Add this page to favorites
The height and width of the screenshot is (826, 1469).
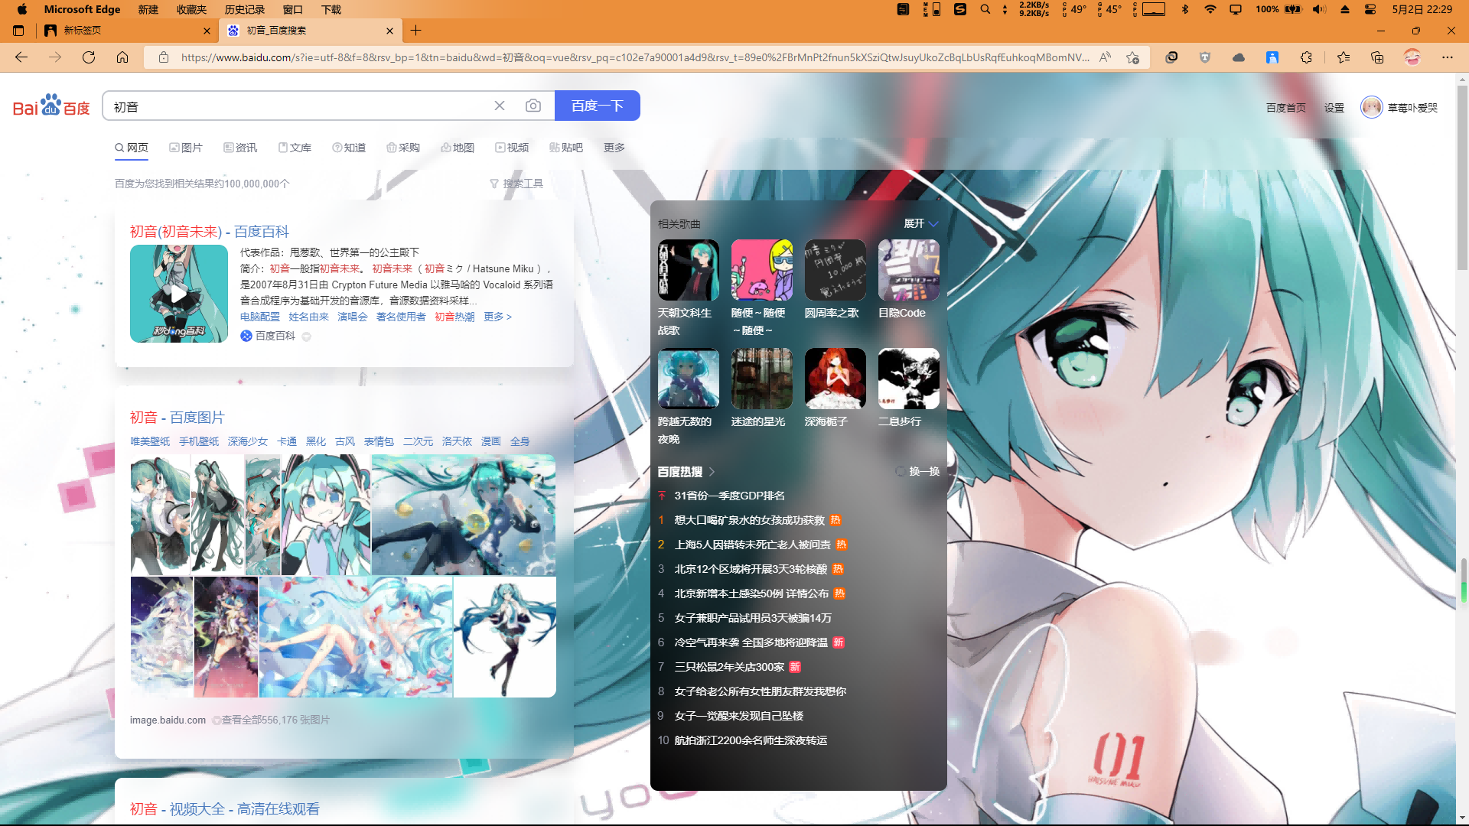tap(1133, 57)
